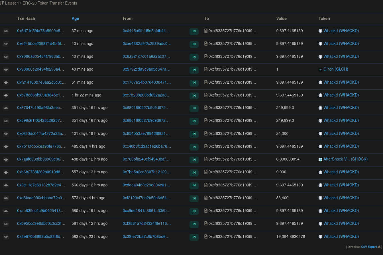Image resolution: width=383 pixels, height=255 pixels.
Task: Click eye icon for txn 0xe245bce209871d4bf5f
Action: pyautogui.click(x=6, y=44)
